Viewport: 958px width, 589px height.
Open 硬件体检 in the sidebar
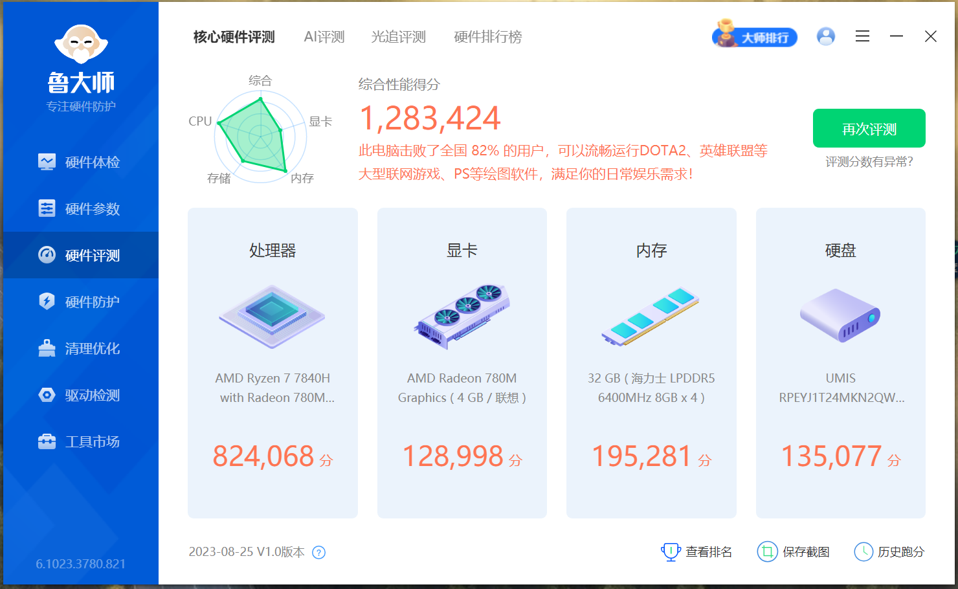80,162
